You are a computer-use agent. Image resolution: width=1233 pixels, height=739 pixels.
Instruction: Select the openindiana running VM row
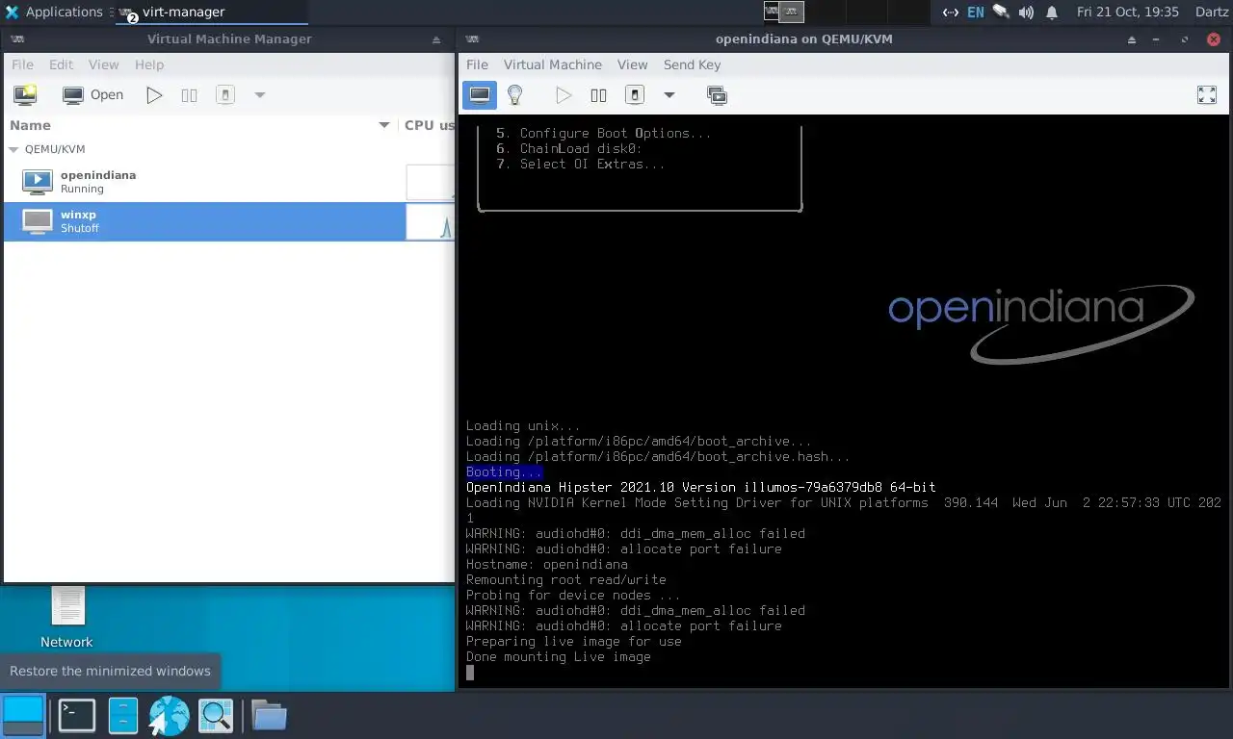coord(229,181)
